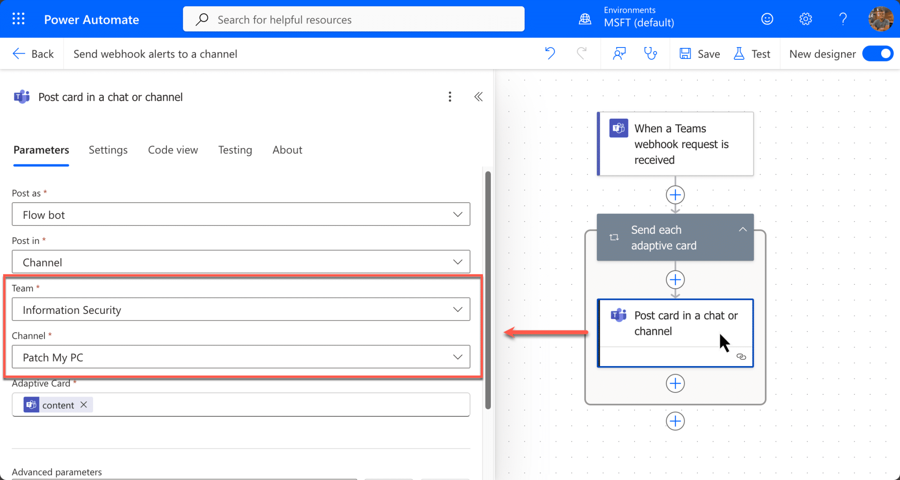Open the Testing tab
Viewport: 900px width, 480px height.
pyautogui.click(x=235, y=150)
